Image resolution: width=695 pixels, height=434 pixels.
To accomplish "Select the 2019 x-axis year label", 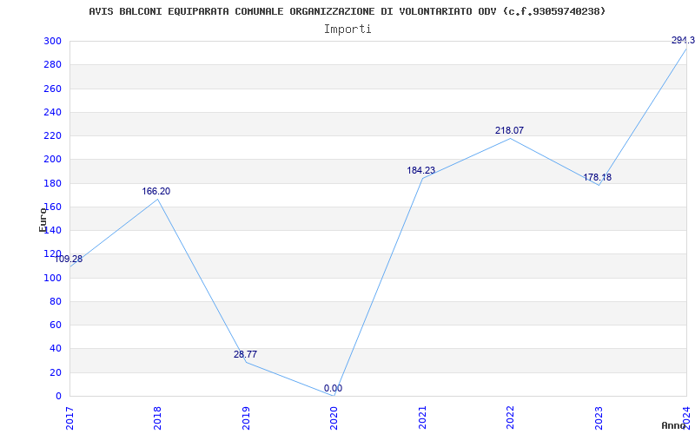I will click(246, 418).
